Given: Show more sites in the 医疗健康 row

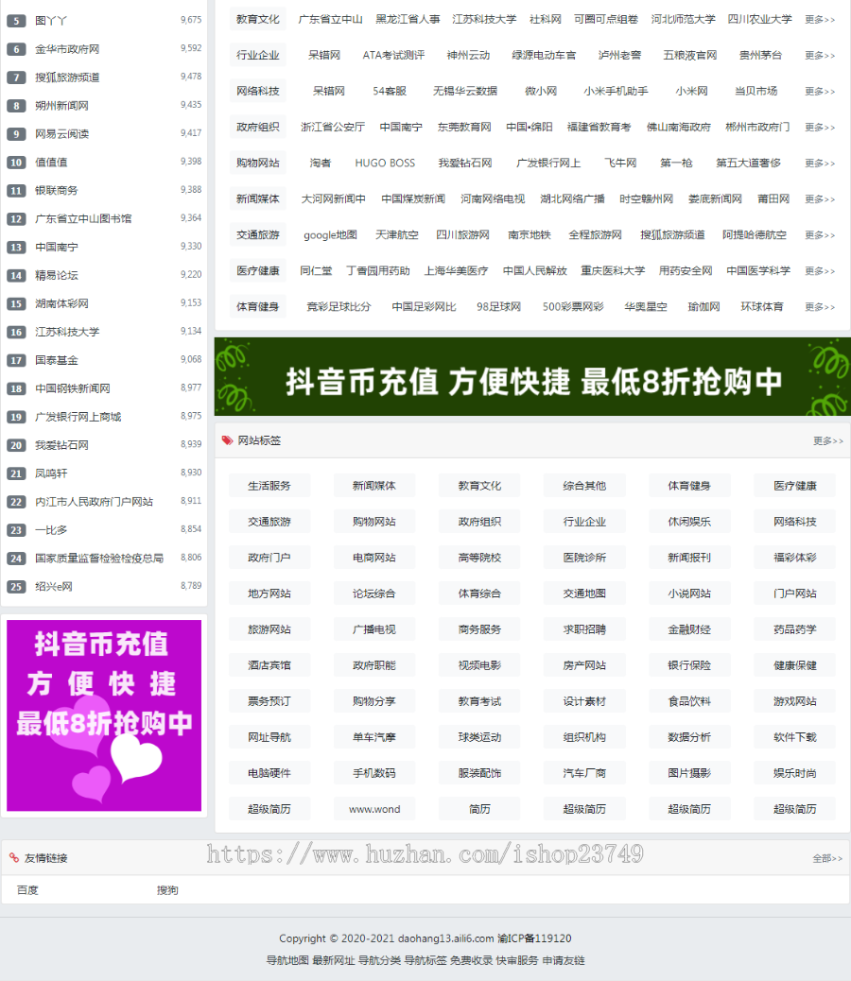Looking at the screenshot, I should click(x=820, y=271).
